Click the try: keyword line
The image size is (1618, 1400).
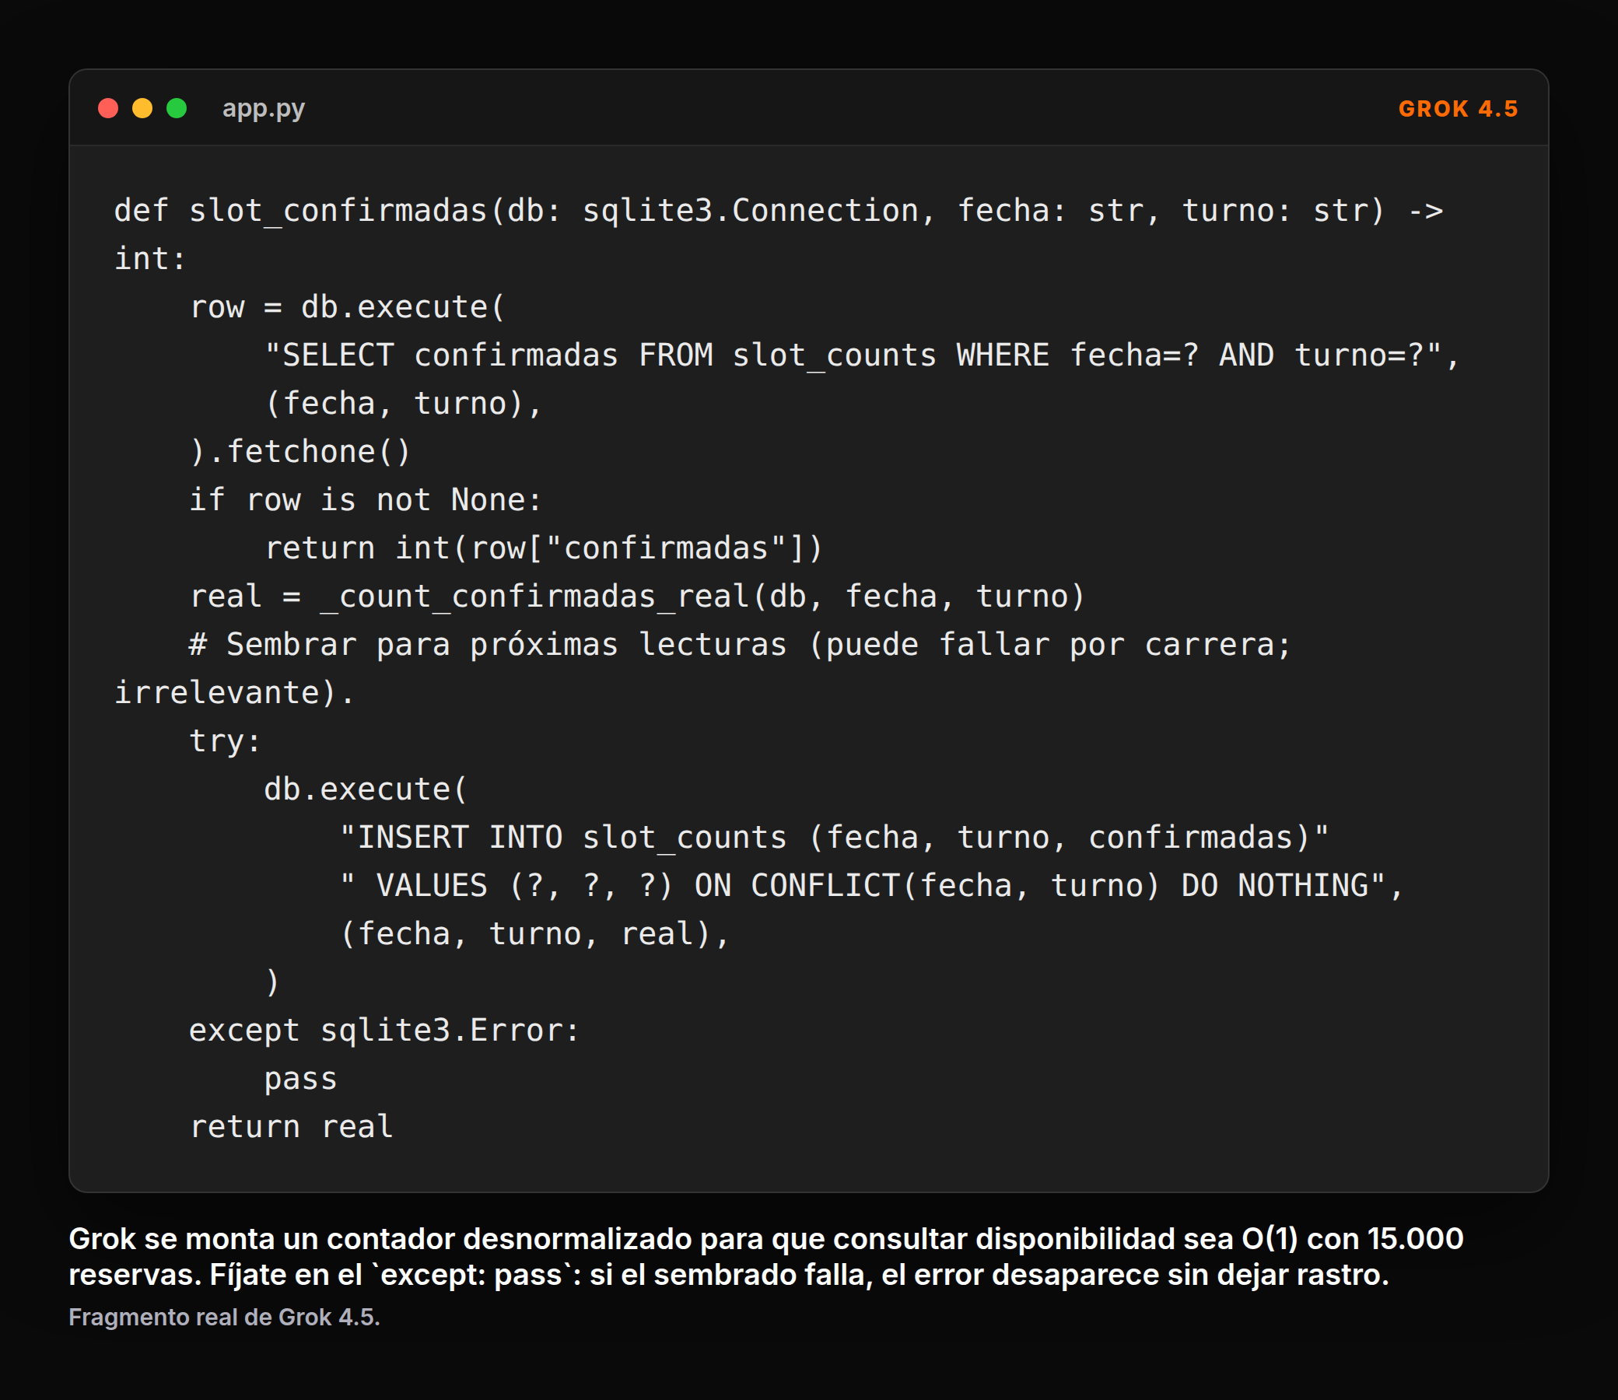coord(225,741)
